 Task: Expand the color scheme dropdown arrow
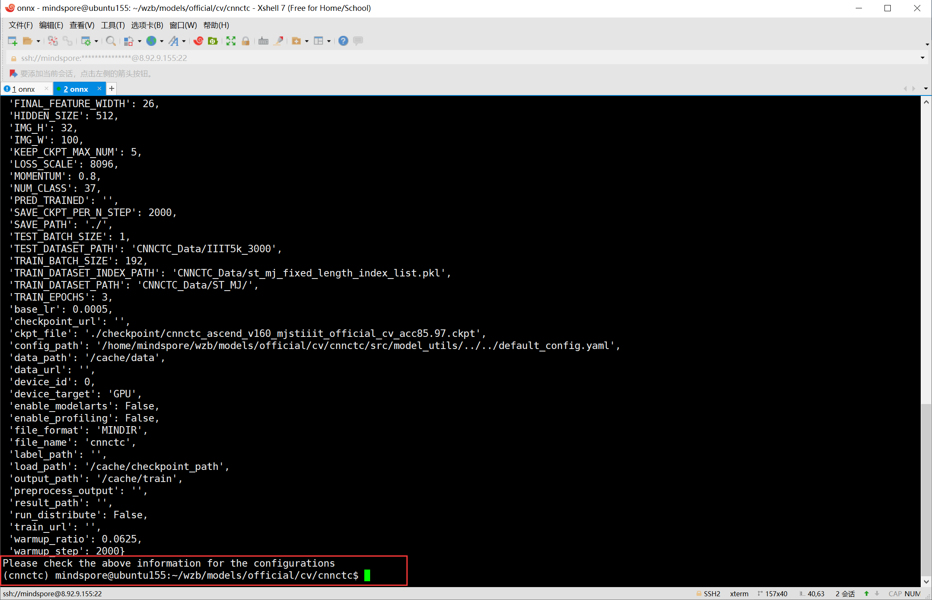(x=140, y=41)
